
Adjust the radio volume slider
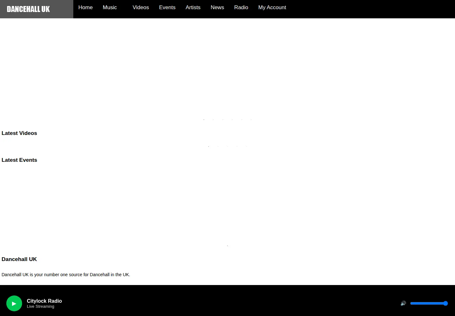[x=429, y=303]
